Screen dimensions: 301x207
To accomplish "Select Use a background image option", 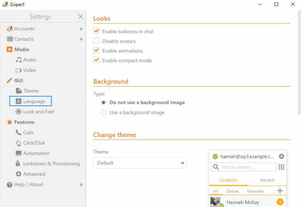I will [103, 112].
